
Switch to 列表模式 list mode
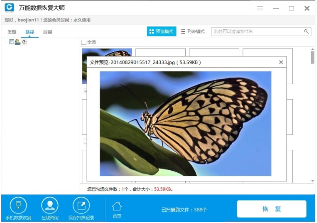192,31
